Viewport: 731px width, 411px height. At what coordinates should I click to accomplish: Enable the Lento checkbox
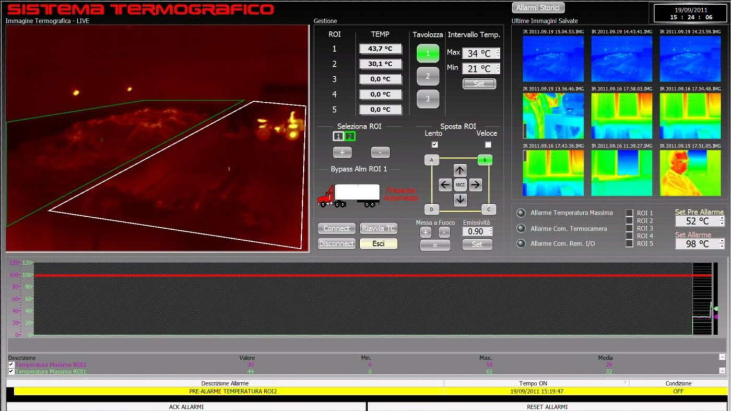(x=435, y=145)
